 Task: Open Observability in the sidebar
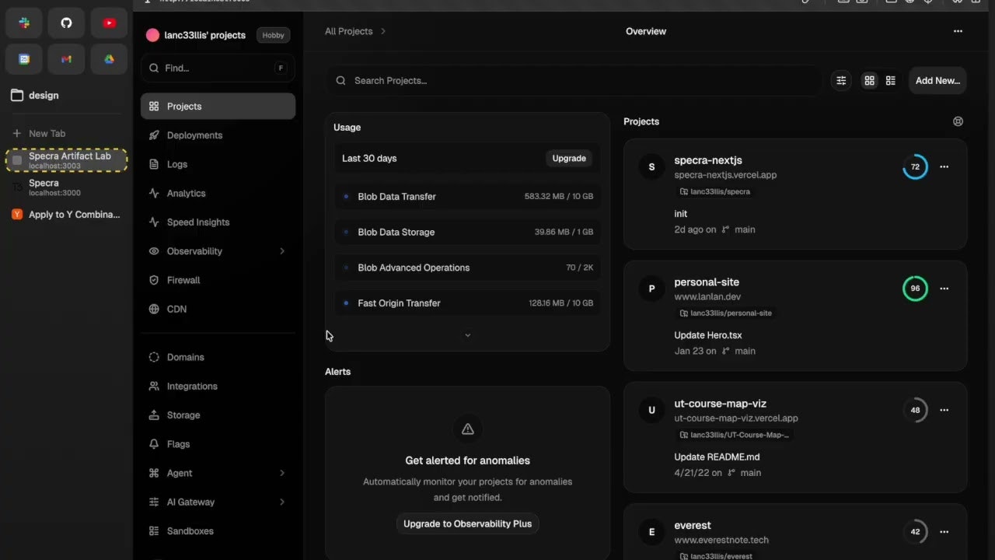pos(218,251)
